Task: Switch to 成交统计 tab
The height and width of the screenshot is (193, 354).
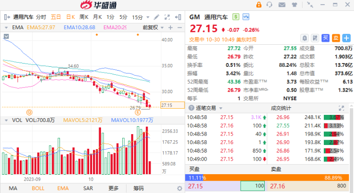Action: [x=281, y=108]
